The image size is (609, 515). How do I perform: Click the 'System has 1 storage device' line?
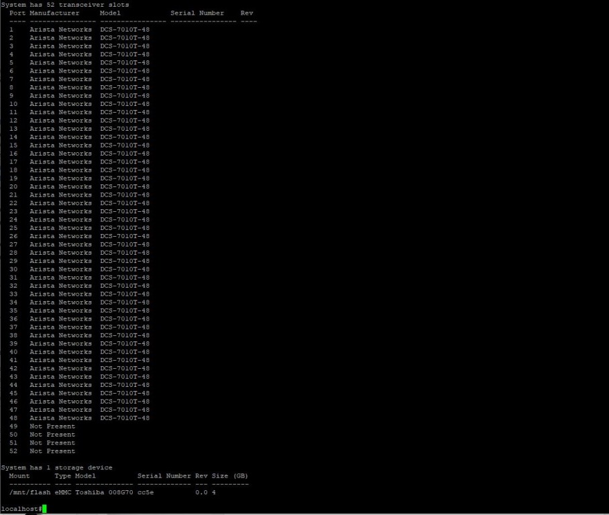click(57, 467)
